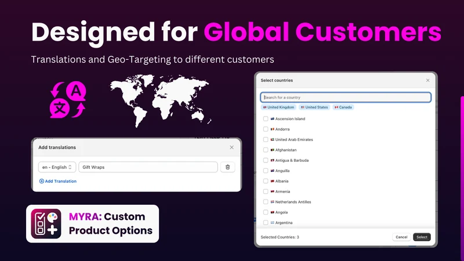
Task: Focus the Search for a country field
Action: coord(346,97)
